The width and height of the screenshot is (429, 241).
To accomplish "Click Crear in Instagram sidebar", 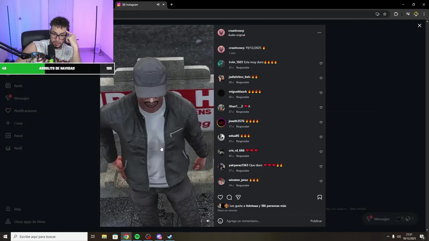I will point(14,123).
